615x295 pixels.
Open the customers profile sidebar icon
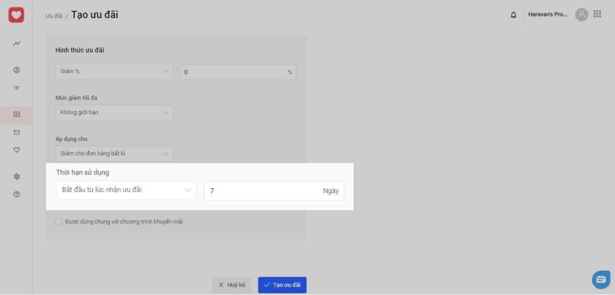[16, 70]
